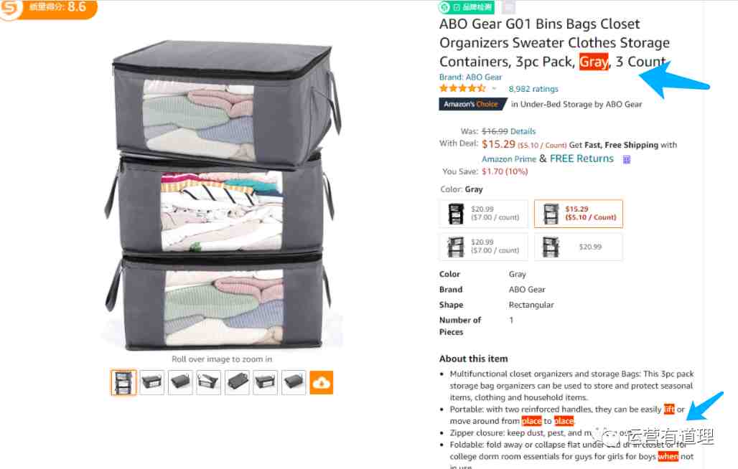The image size is (738, 469).
Task: Click the gray icon beside the green badge
Action: click(x=508, y=7)
